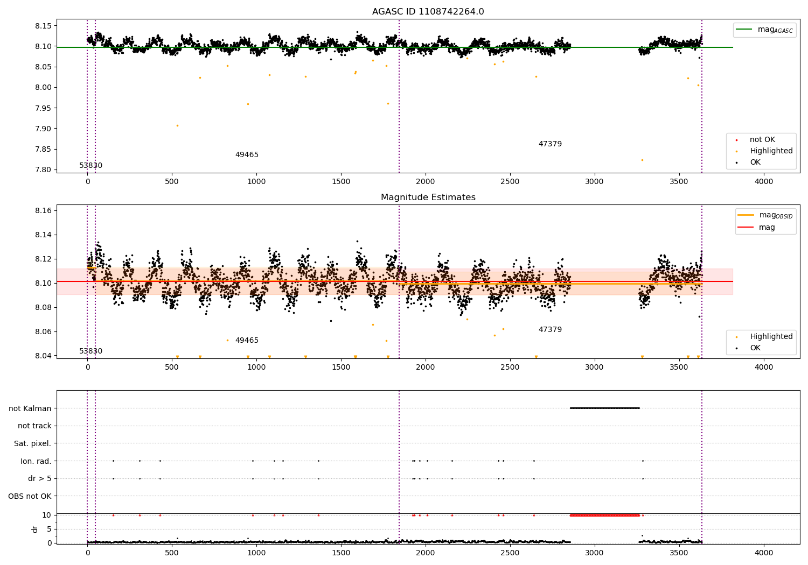
Task: Click the 'dr > 5' row label
Action: 40,479
